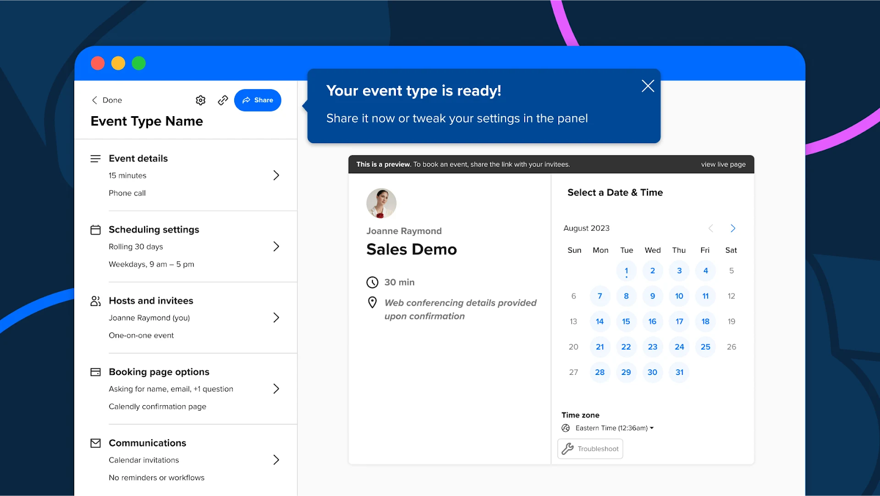880x496 pixels.
Task: Expand the Communications section chevron
Action: click(276, 460)
